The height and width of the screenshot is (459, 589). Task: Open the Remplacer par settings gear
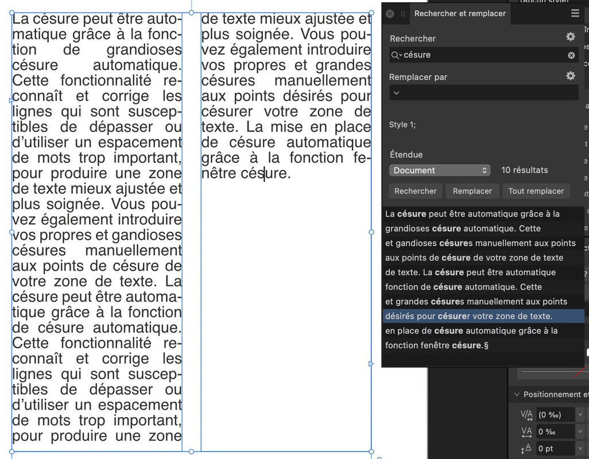(x=571, y=76)
